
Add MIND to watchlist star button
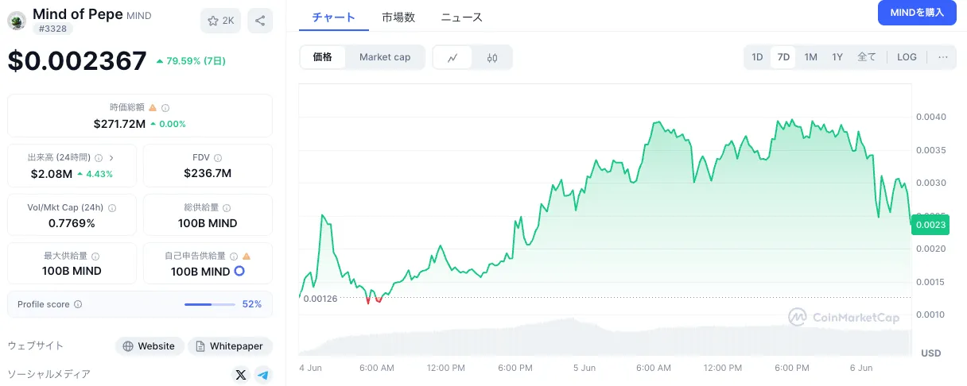coord(220,21)
